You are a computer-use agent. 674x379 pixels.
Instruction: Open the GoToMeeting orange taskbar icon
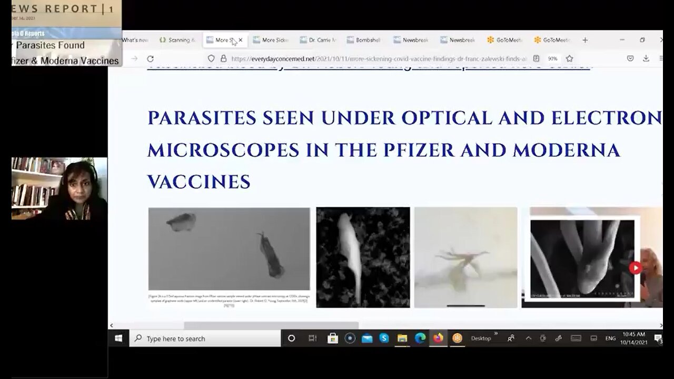point(457,338)
